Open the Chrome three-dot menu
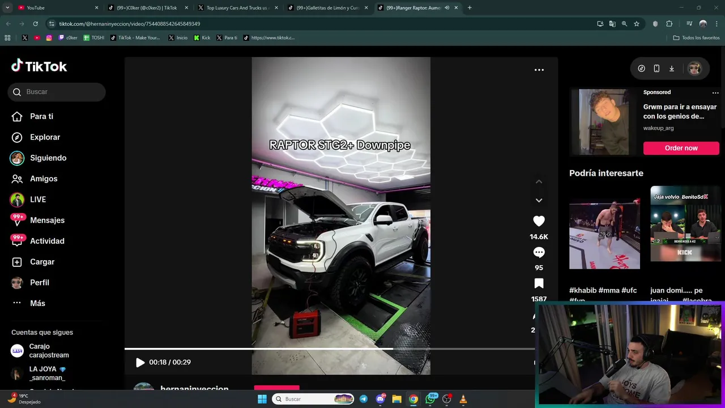This screenshot has width=725, height=408. point(717,24)
